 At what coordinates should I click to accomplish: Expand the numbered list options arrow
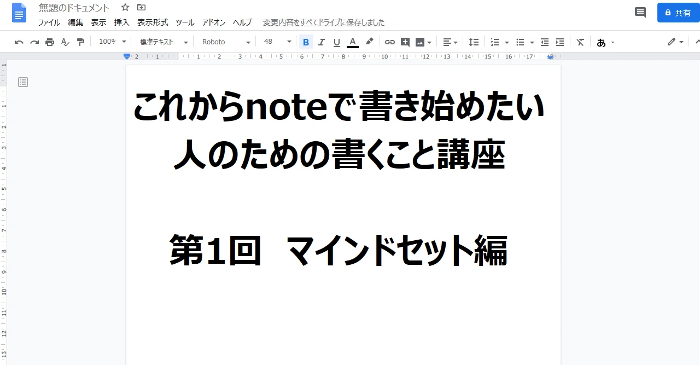(x=507, y=42)
